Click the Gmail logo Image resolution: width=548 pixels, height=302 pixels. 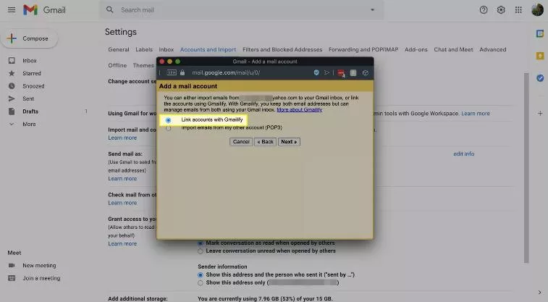coord(44,10)
